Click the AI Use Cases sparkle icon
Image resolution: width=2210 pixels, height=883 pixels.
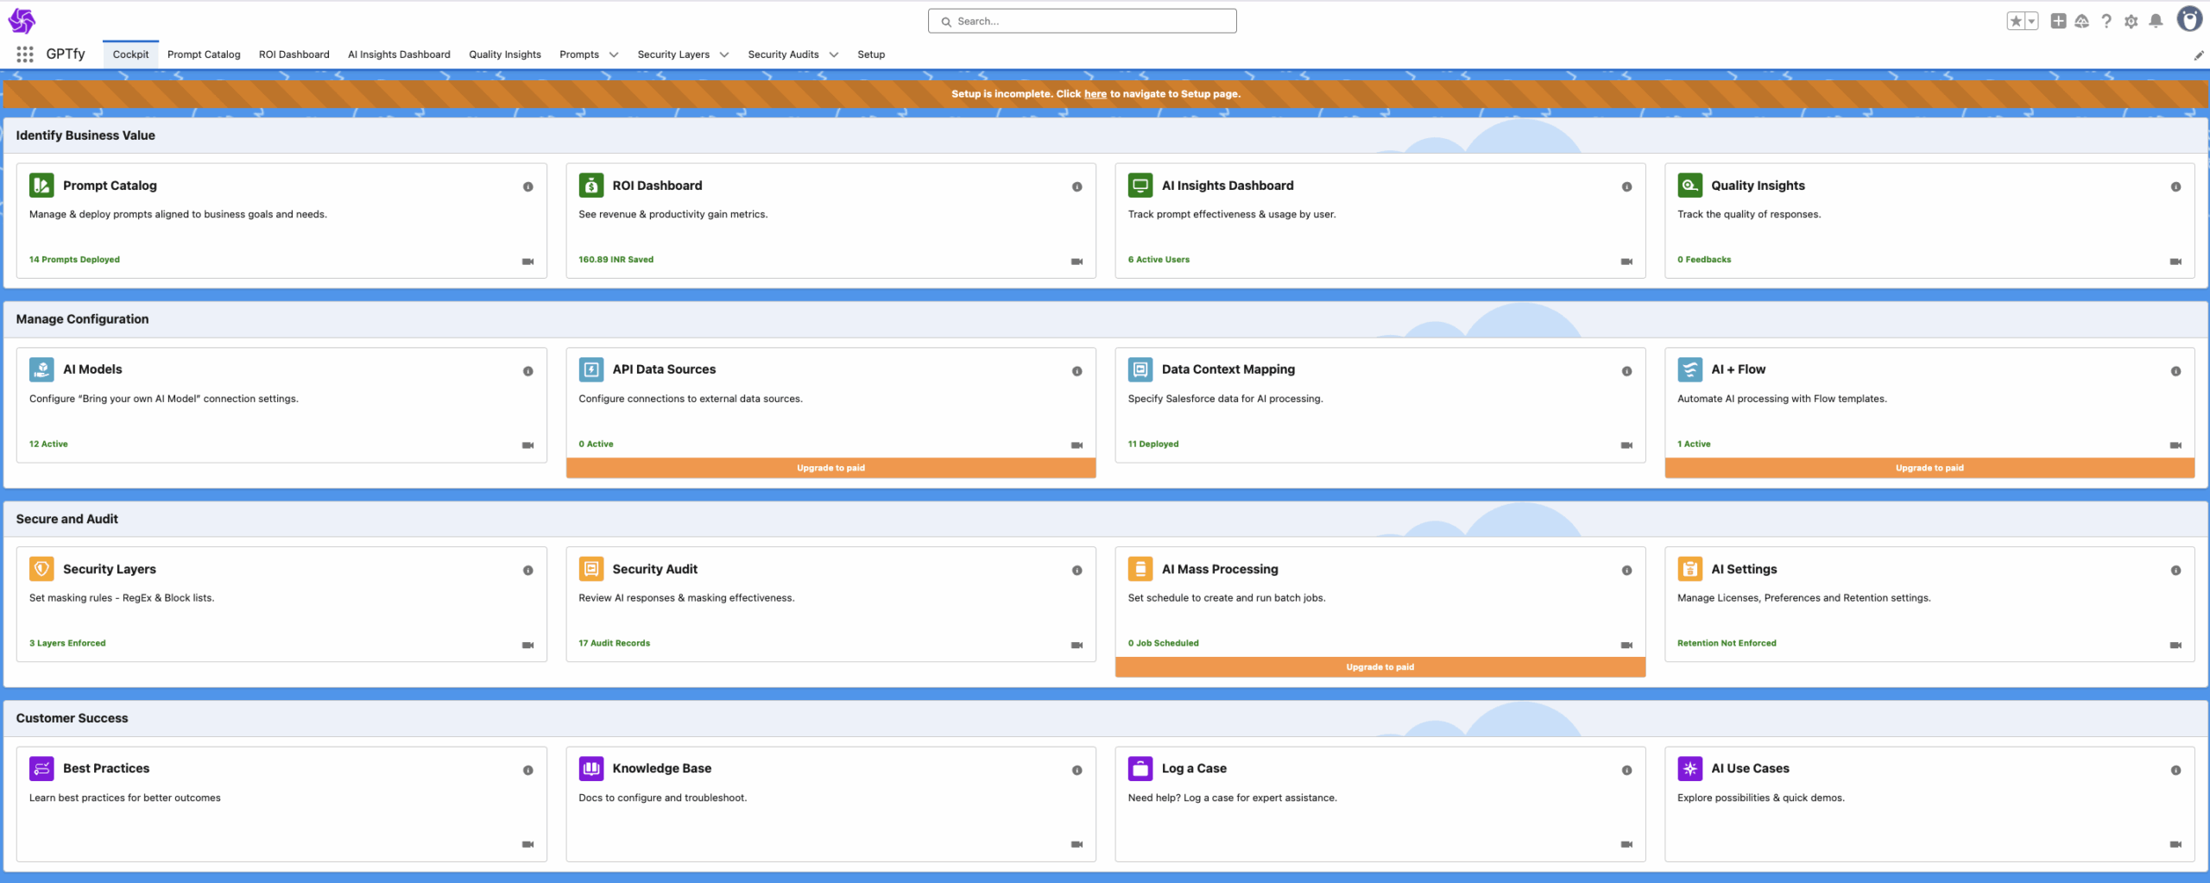[1689, 768]
